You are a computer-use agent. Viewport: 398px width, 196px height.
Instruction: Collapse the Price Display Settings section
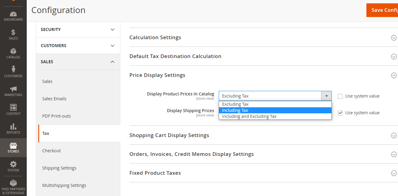click(394, 75)
